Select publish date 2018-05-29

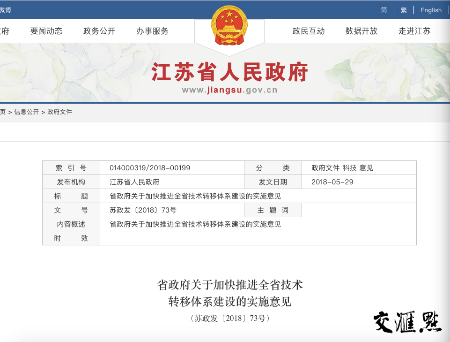[332, 182]
